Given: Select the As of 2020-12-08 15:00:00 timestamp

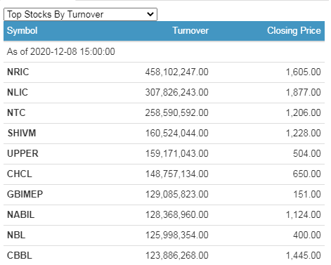Looking at the screenshot, I should tap(61, 51).
